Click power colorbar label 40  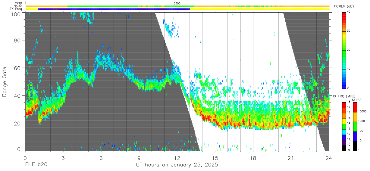(349, 12)
